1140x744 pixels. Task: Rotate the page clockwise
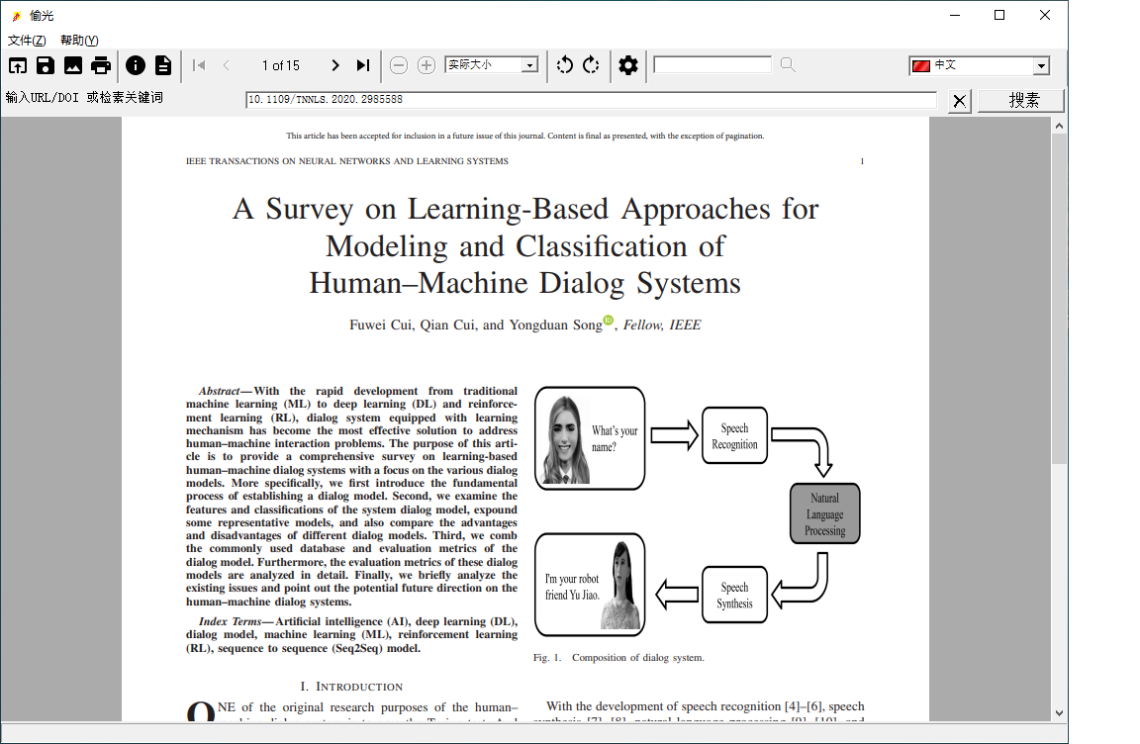[591, 65]
